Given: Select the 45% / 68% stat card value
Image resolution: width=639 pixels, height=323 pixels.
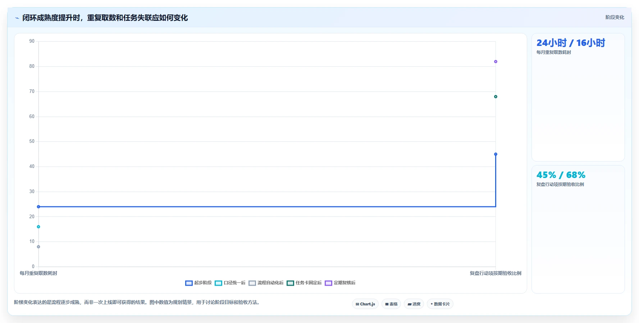Looking at the screenshot, I should click(561, 175).
